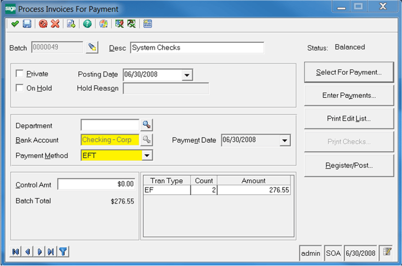Screen dimensions: 402x266
Task: Click the Register/Post button
Action: pyautogui.click(x=348, y=165)
